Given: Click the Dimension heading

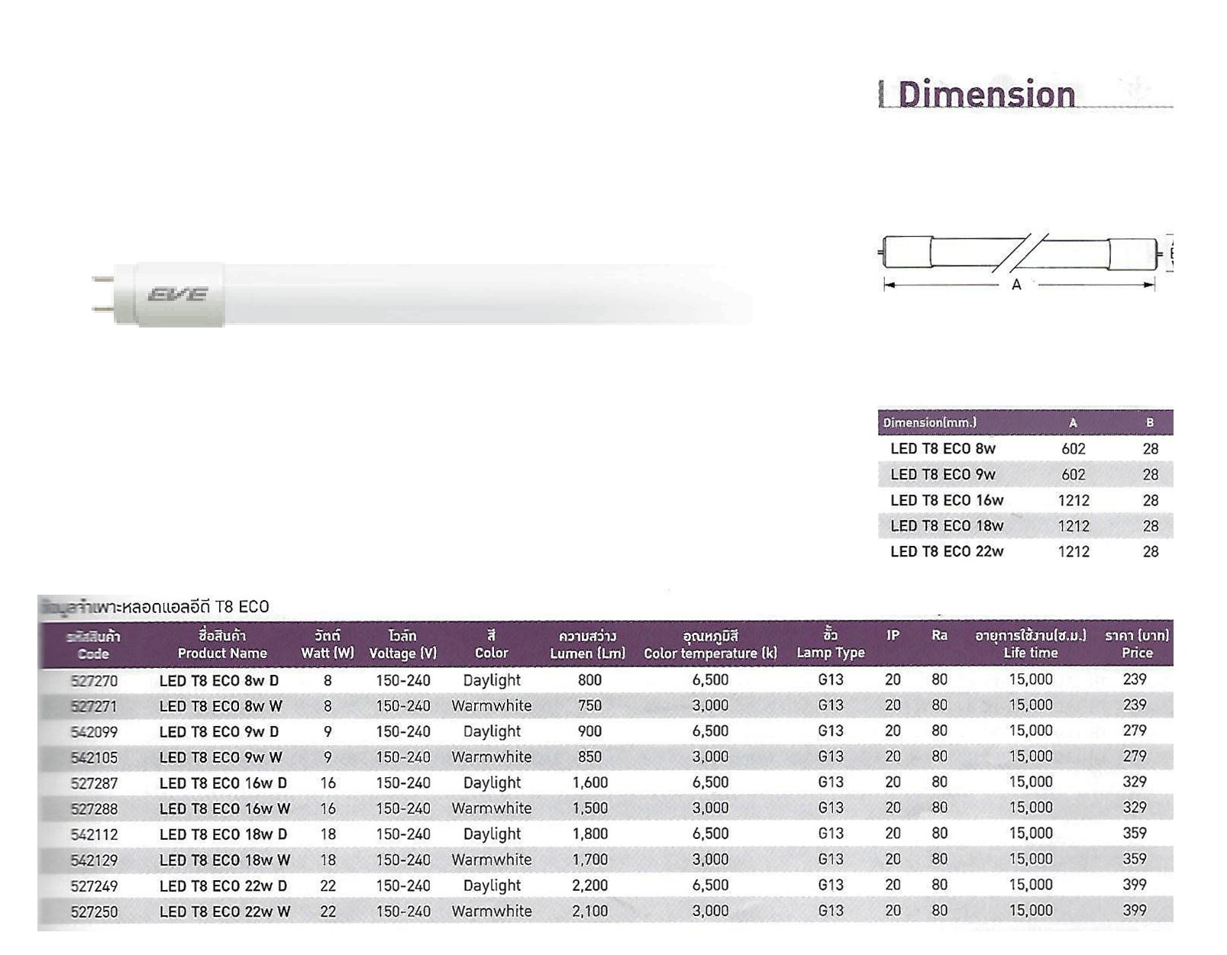Looking at the screenshot, I should coord(986,95).
